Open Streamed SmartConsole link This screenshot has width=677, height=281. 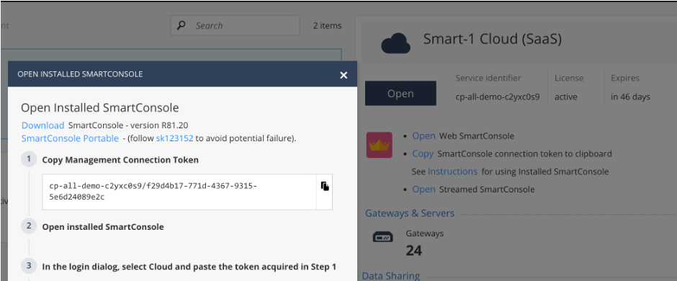click(423, 189)
